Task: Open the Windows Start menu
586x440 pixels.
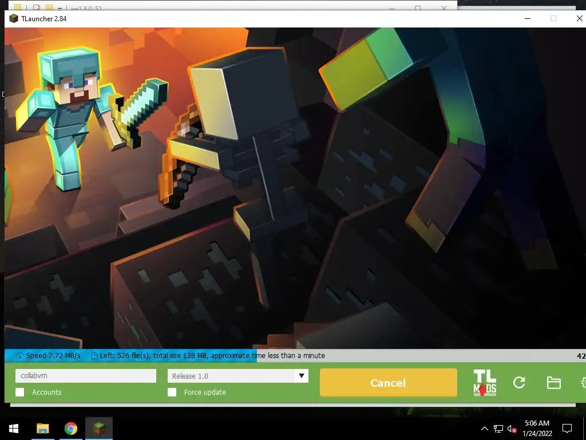Action: pos(14,429)
